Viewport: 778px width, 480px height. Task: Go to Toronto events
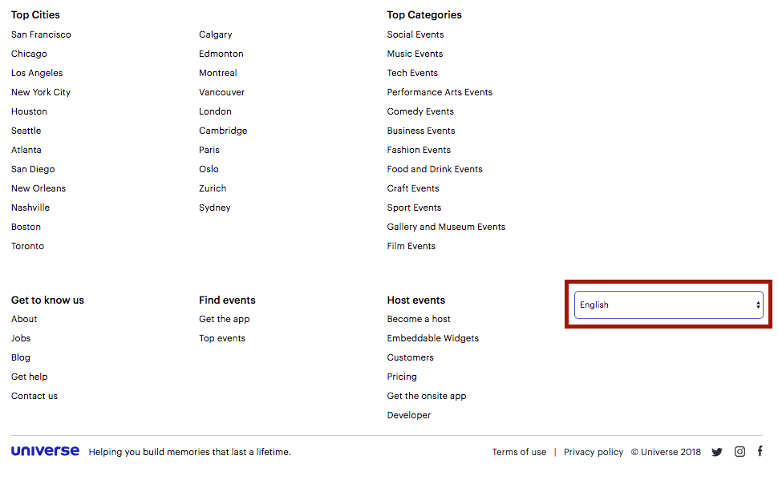(x=28, y=246)
